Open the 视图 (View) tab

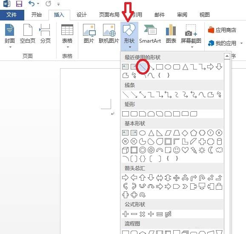click(x=205, y=15)
